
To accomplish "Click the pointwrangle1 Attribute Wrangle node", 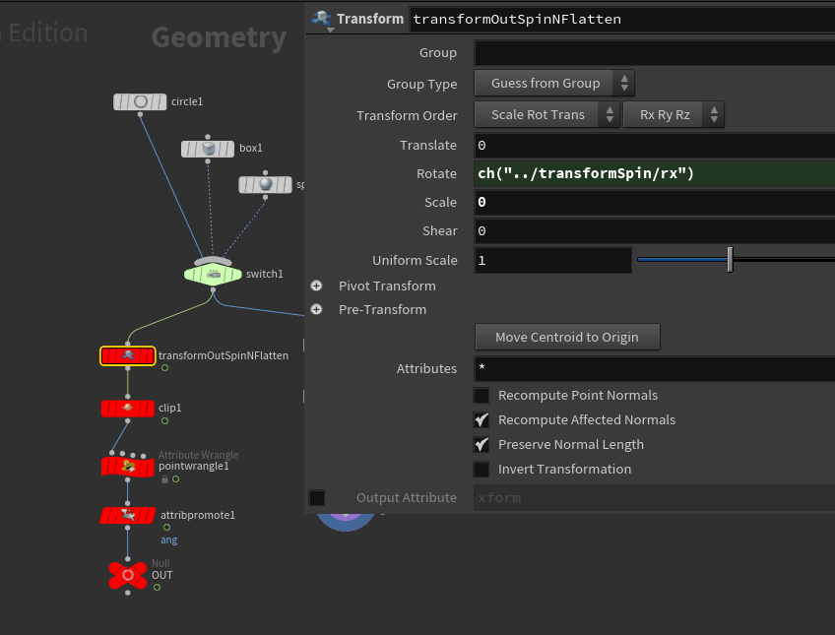I will [127, 466].
